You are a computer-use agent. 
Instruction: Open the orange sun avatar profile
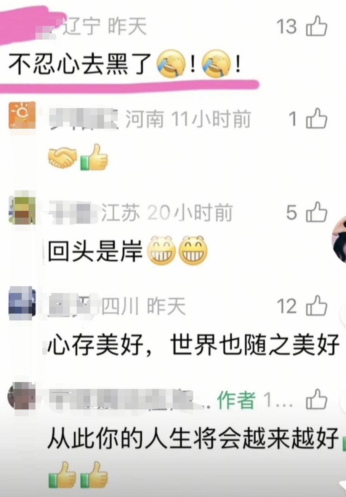pyautogui.click(x=22, y=115)
